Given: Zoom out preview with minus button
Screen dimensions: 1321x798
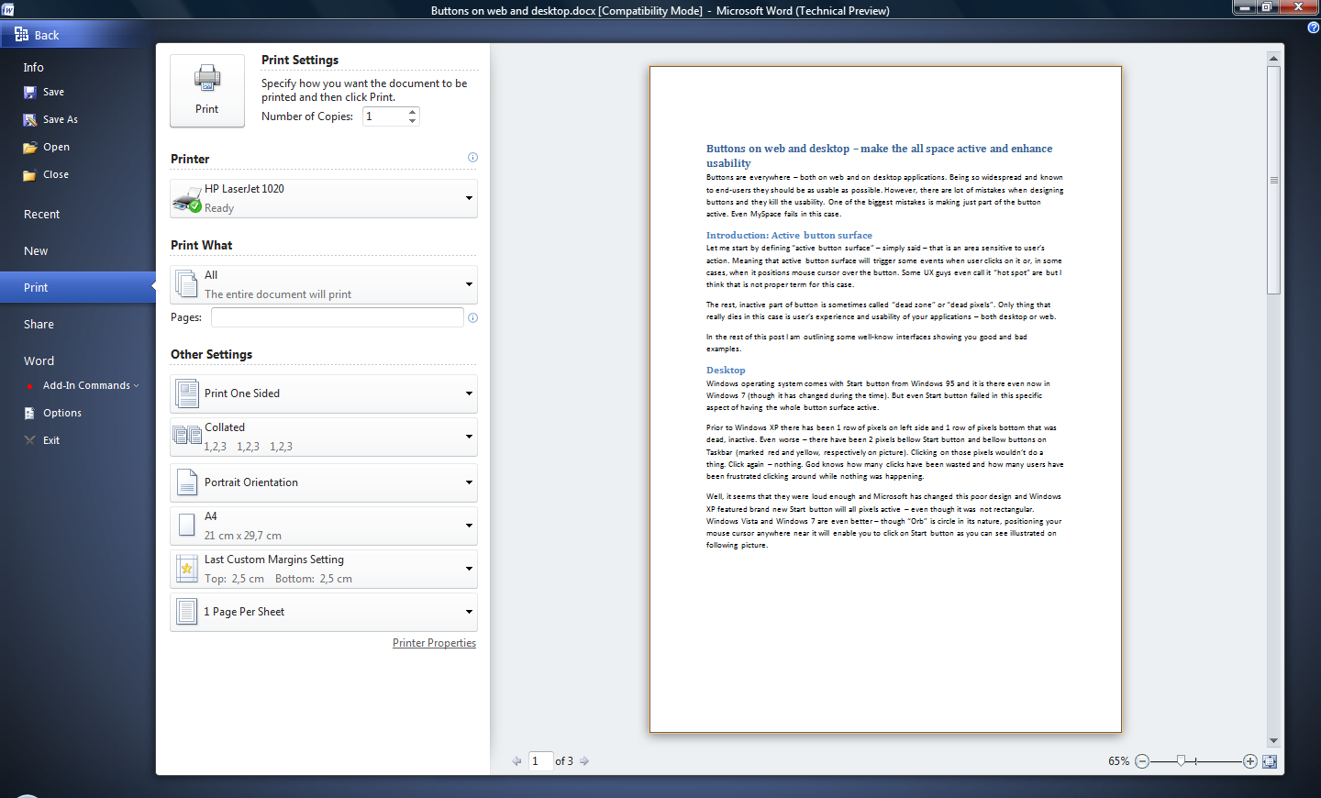Looking at the screenshot, I should (1142, 761).
